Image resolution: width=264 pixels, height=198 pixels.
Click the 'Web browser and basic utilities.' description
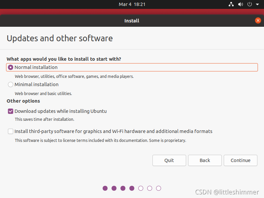pos(43,93)
